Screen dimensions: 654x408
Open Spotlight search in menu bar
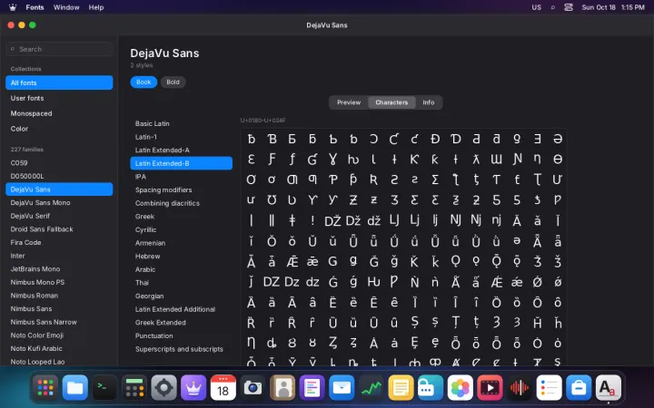click(x=552, y=7)
